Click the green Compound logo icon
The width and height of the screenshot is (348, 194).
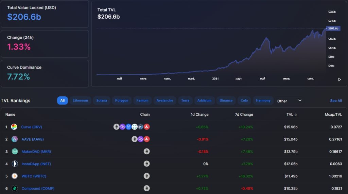click(x=15, y=188)
